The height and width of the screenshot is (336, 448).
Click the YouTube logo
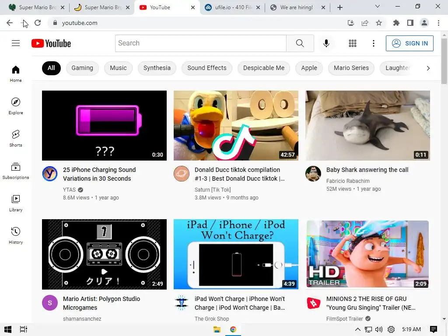51,43
